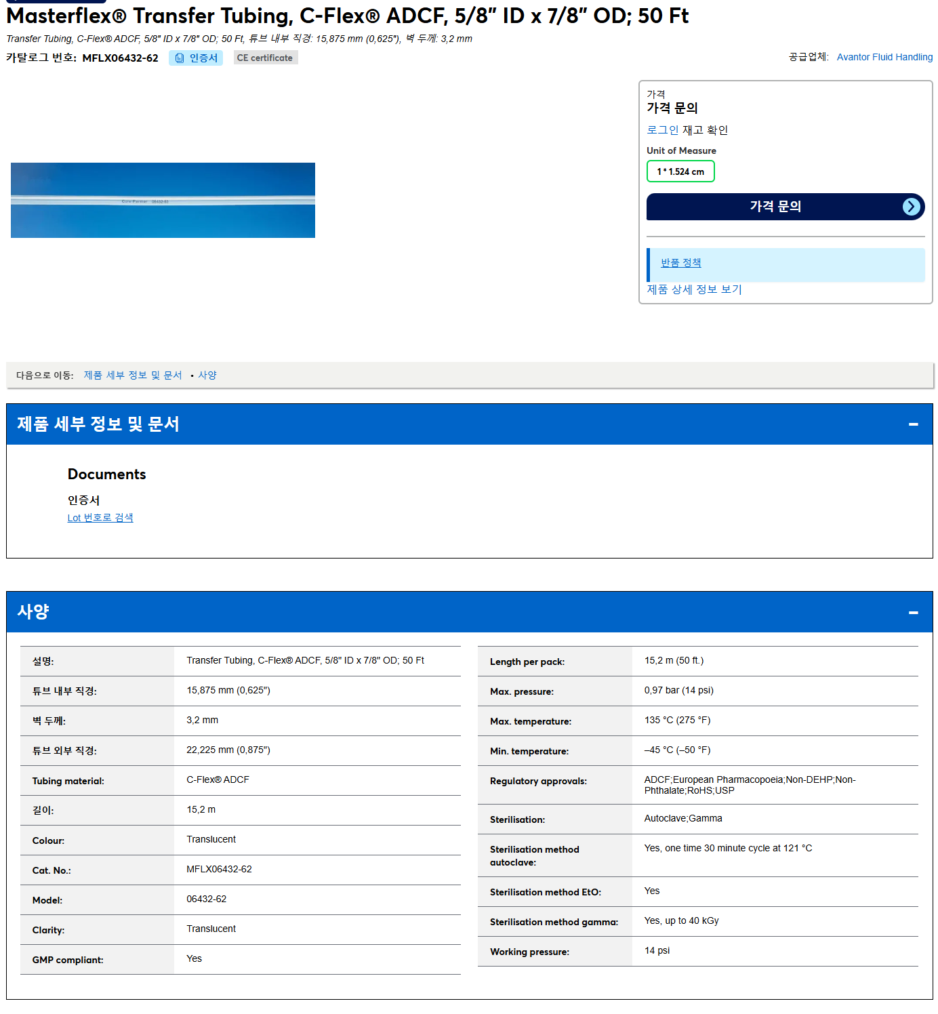Open the CE certificate badge
Image resolution: width=938 pixels, height=1014 pixels.
point(265,58)
